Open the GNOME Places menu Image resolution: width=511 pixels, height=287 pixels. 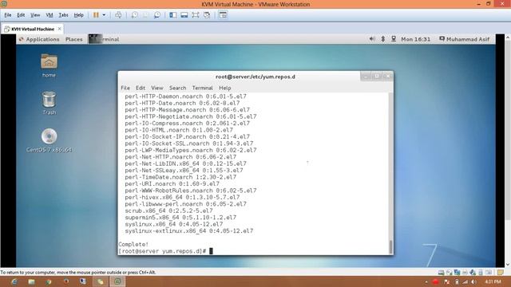(x=74, y=39)
